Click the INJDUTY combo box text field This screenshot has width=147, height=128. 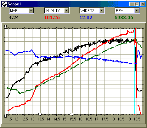pos(54,10)
